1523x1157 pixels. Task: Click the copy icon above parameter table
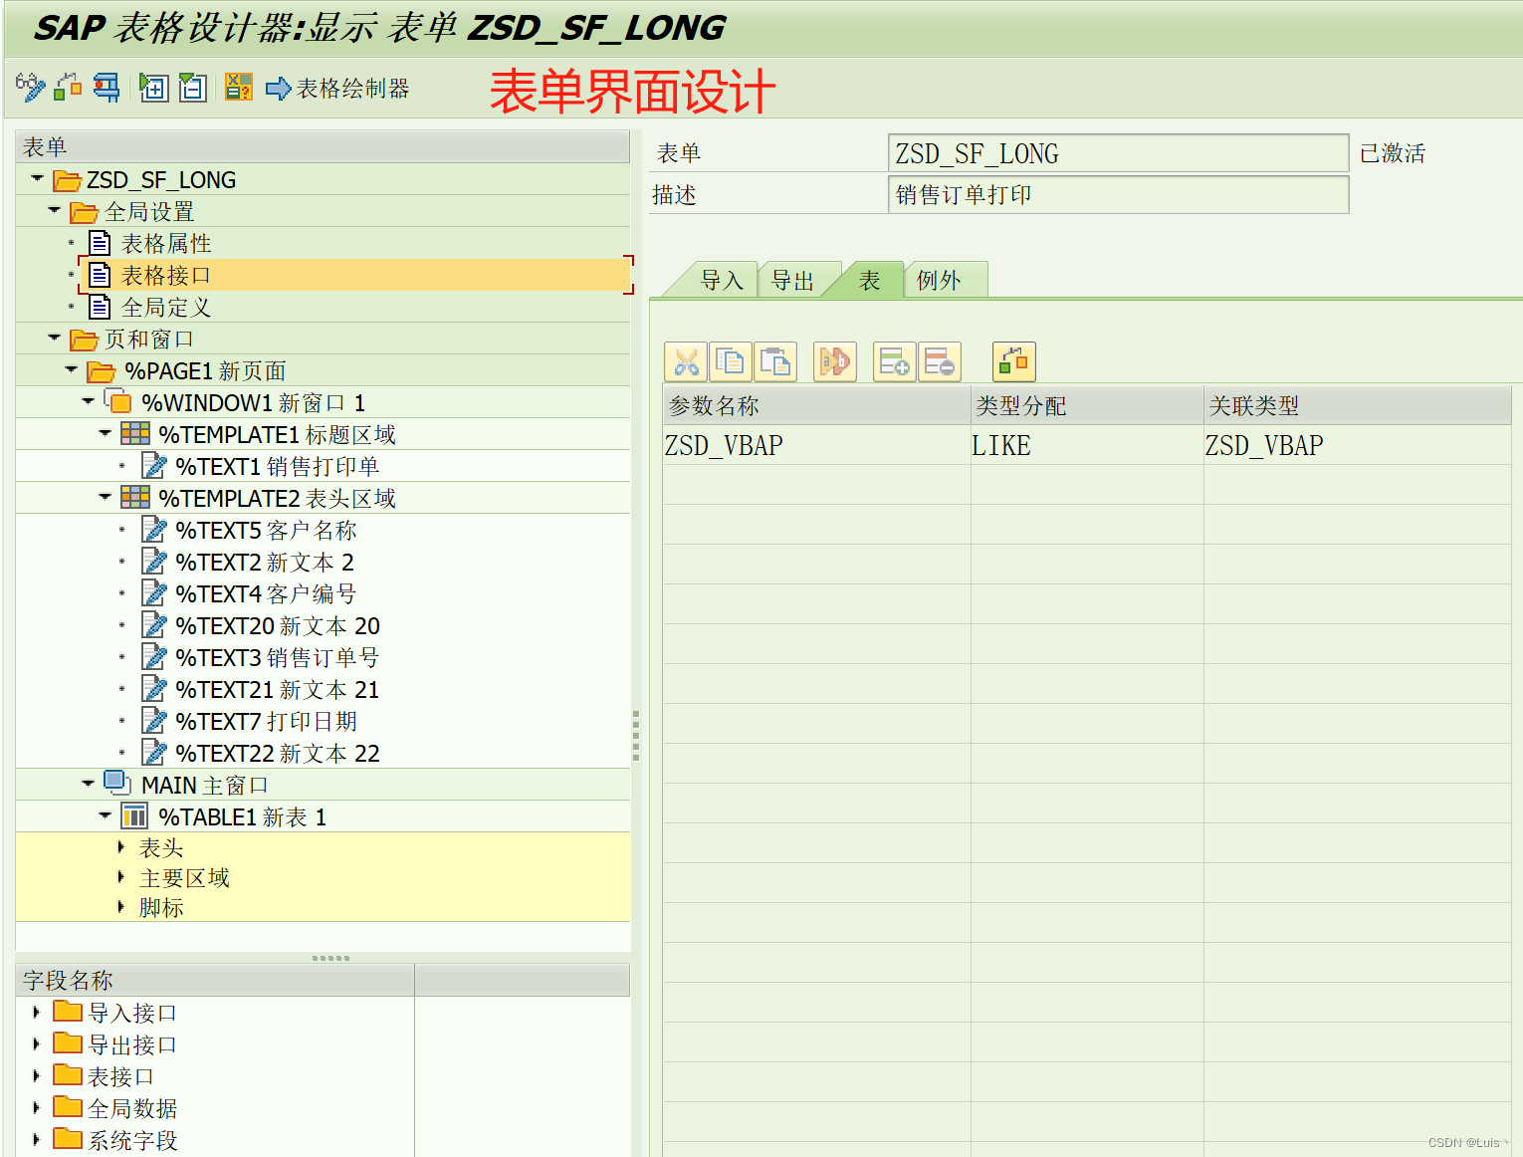[x=731, y=361]
